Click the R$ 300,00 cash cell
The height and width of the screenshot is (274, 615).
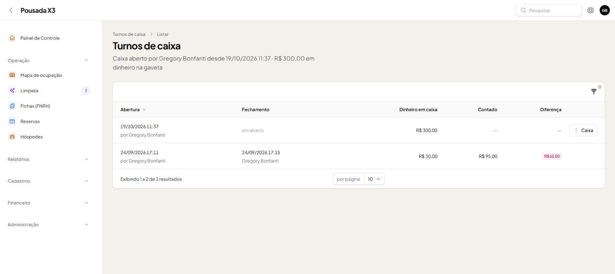pyautogui.click(x=426, y=130)
